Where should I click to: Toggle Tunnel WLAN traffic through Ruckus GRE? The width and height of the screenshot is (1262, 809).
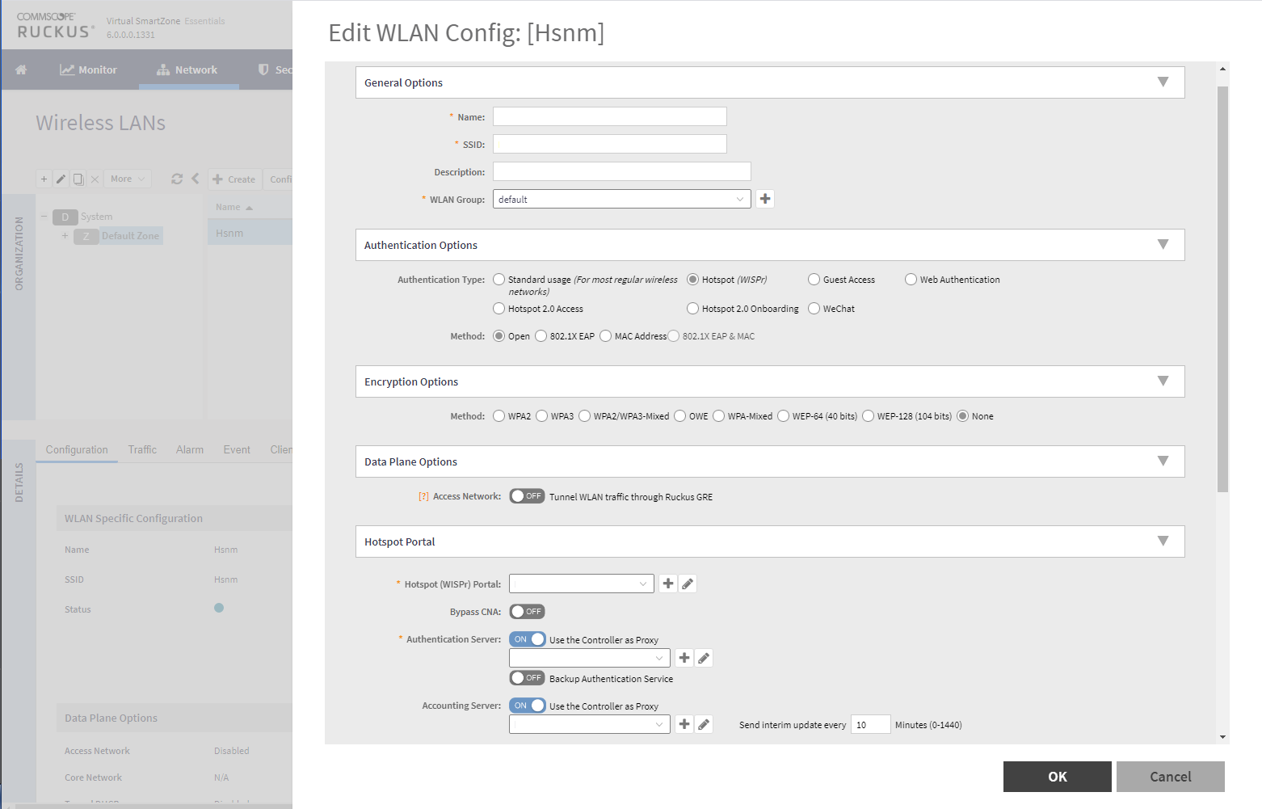click(x=527, y=496)
